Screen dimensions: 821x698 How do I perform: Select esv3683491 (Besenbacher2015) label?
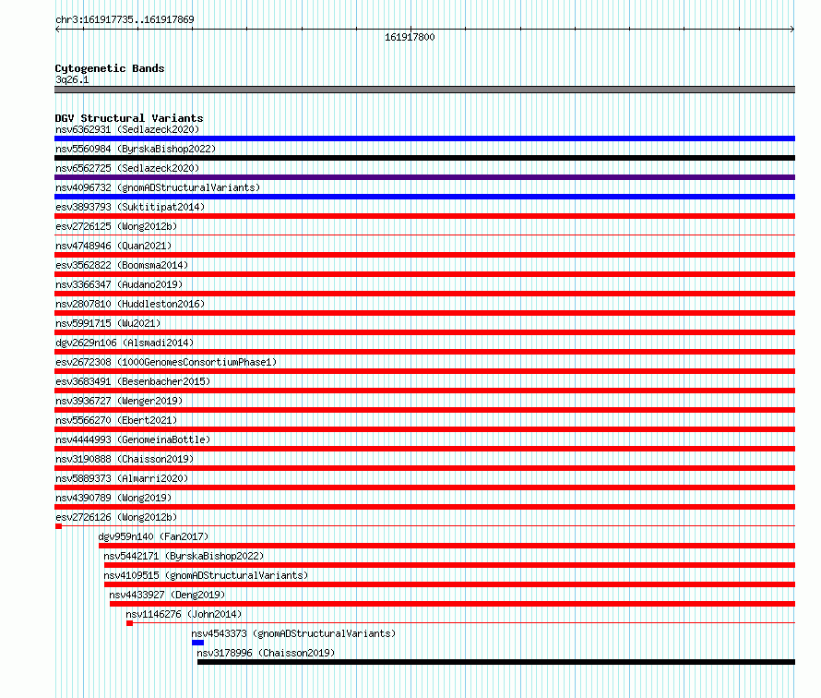[133, 381]
